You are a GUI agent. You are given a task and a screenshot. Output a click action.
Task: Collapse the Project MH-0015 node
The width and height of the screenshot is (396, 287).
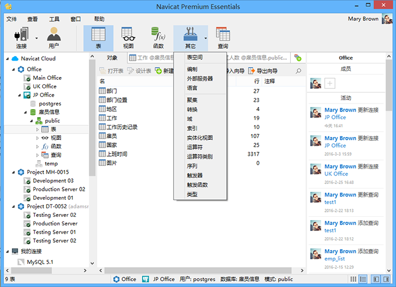coord(14,172)
